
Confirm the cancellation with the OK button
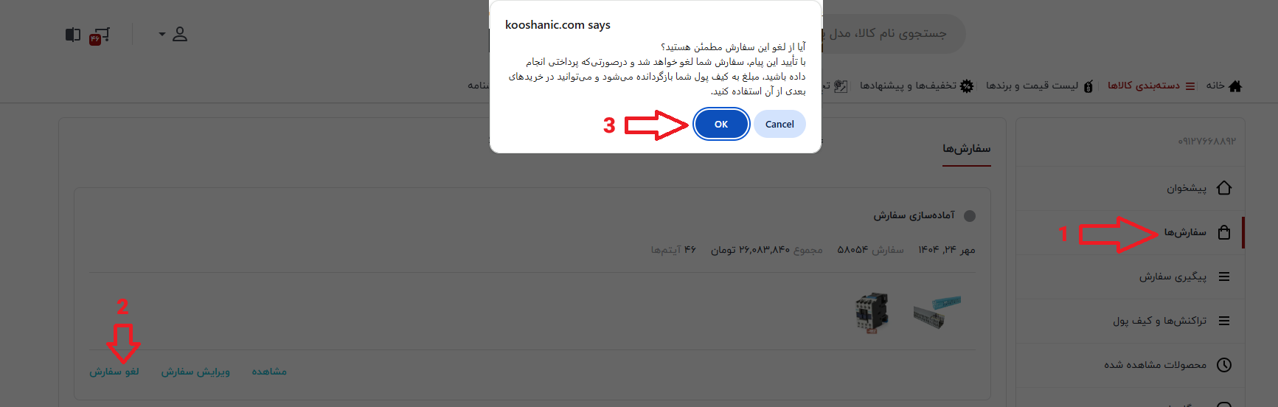click(721, 124)
